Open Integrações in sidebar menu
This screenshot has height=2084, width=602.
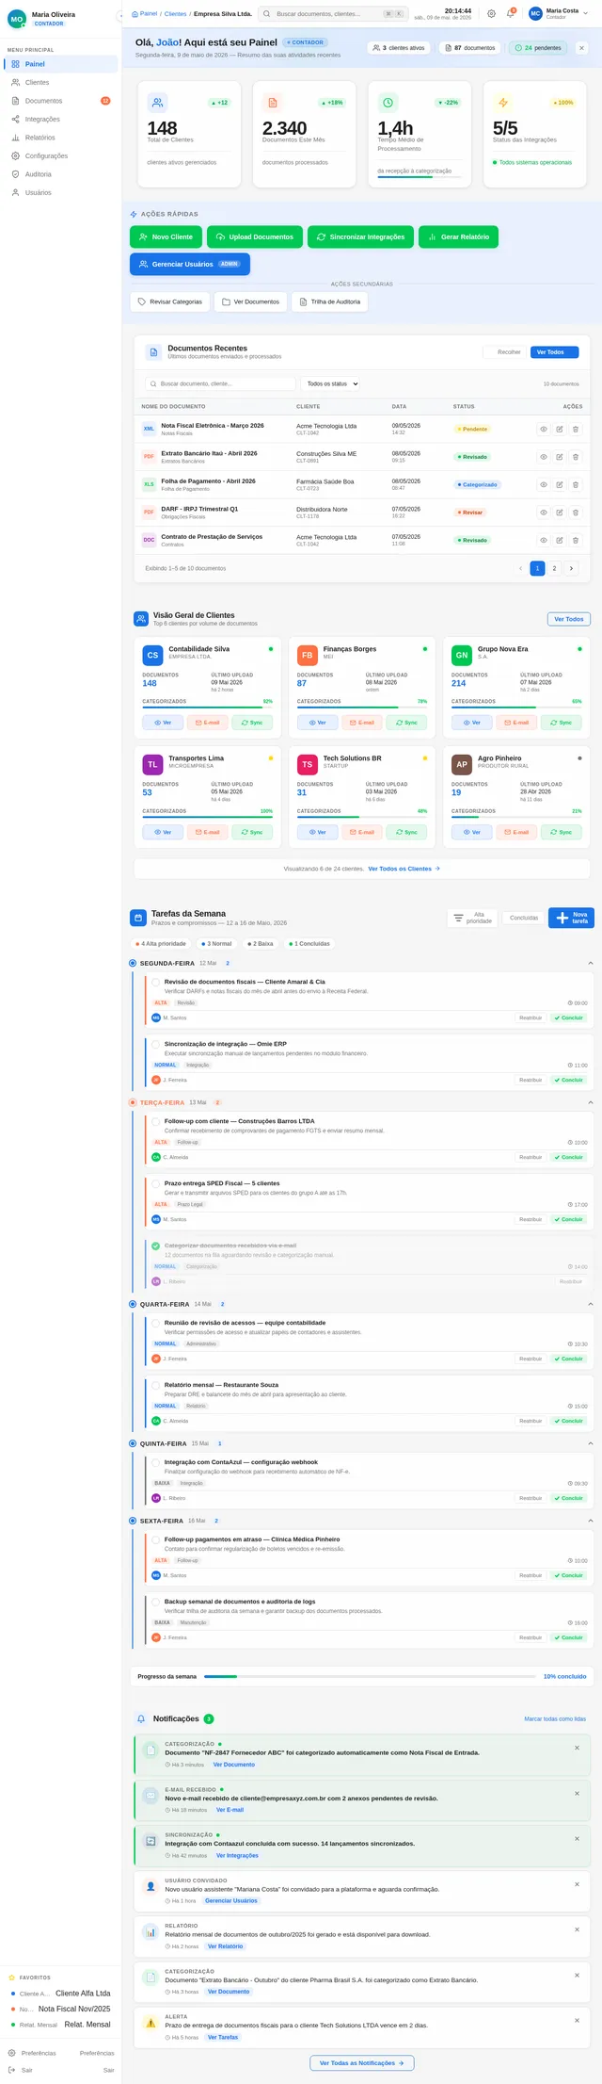(x=61, y=119)
